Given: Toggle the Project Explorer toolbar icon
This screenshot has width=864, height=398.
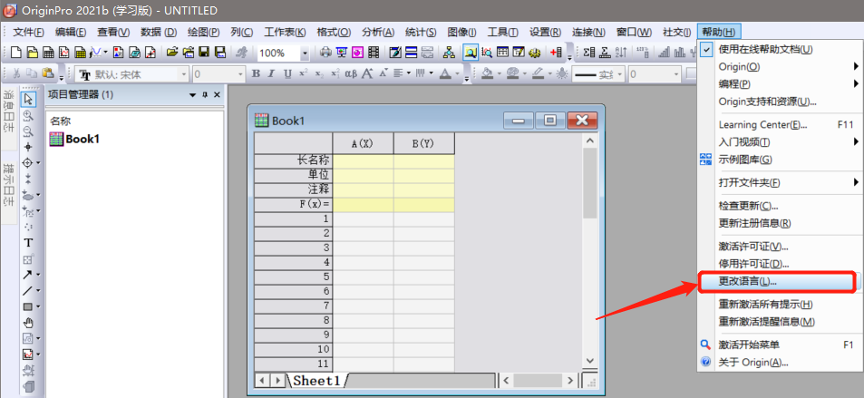Looking at the screenshot, I should point(471,53).
